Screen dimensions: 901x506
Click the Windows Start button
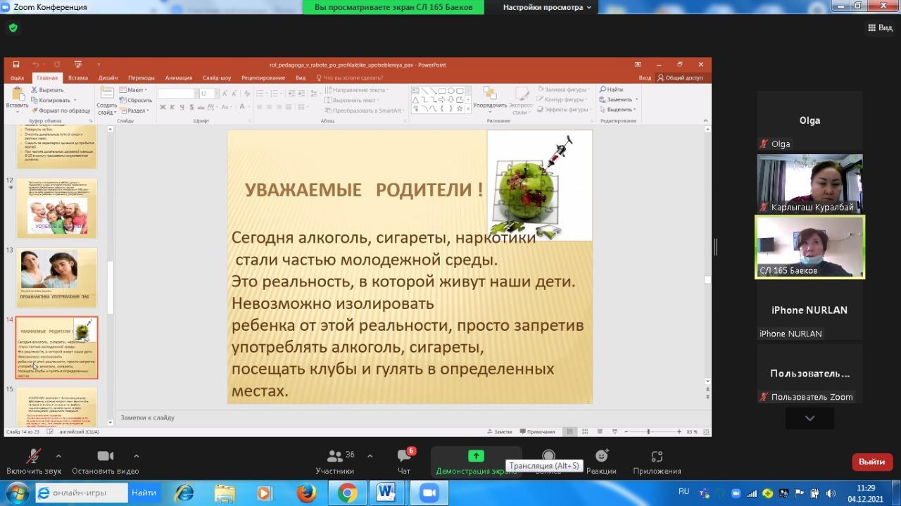(x=15, y=493)
